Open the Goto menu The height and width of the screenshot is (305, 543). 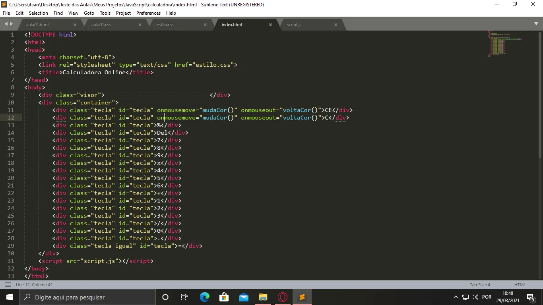click(89, 13)
